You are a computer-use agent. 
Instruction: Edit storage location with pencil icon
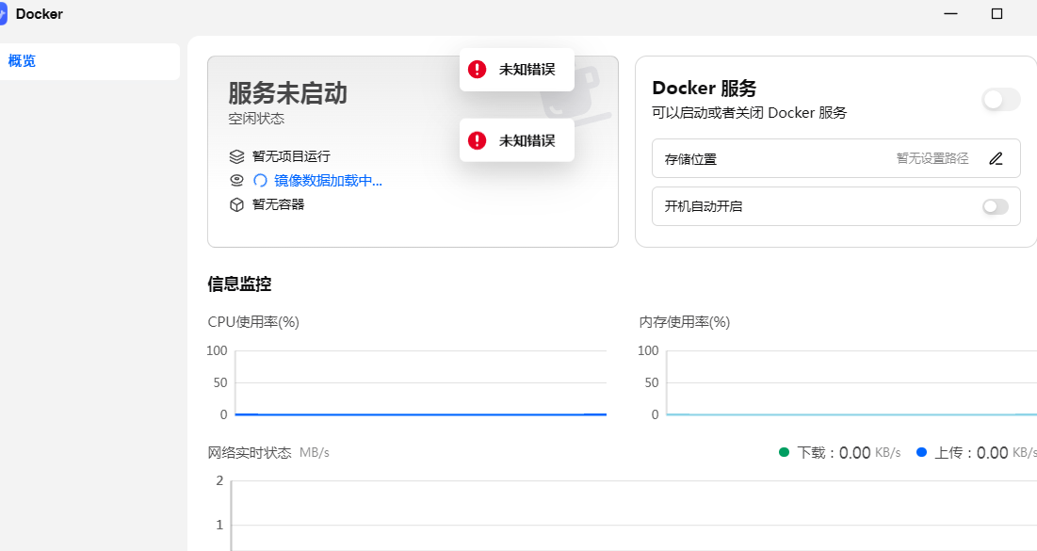click(x=996, y=159)
